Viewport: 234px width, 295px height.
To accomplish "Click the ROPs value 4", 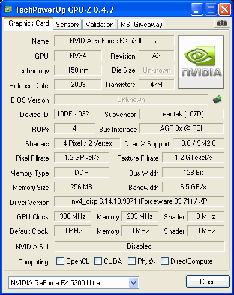I will [x=74, y=128].
